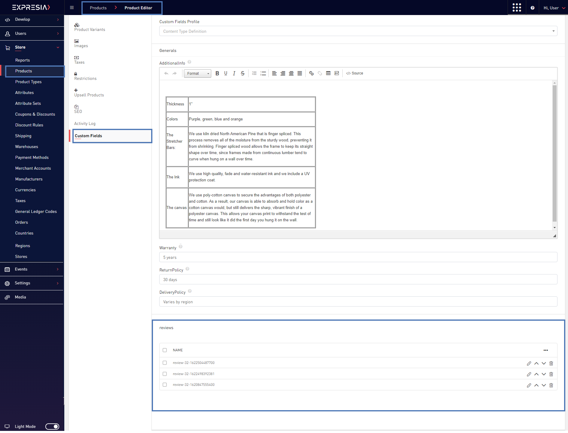
Task: Click Products breadcrumb link
Action: [x=98, y=8]
